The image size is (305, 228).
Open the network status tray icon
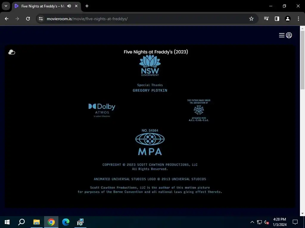[x=259, y=222]
